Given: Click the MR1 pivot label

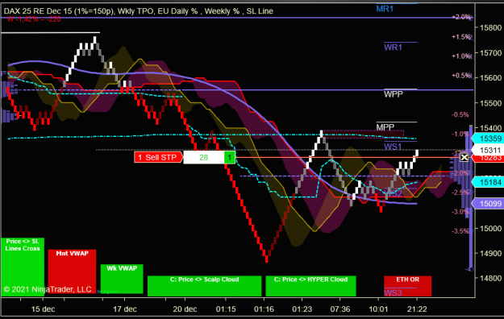Looking at the screenshot, I should [x=385, y=9].
